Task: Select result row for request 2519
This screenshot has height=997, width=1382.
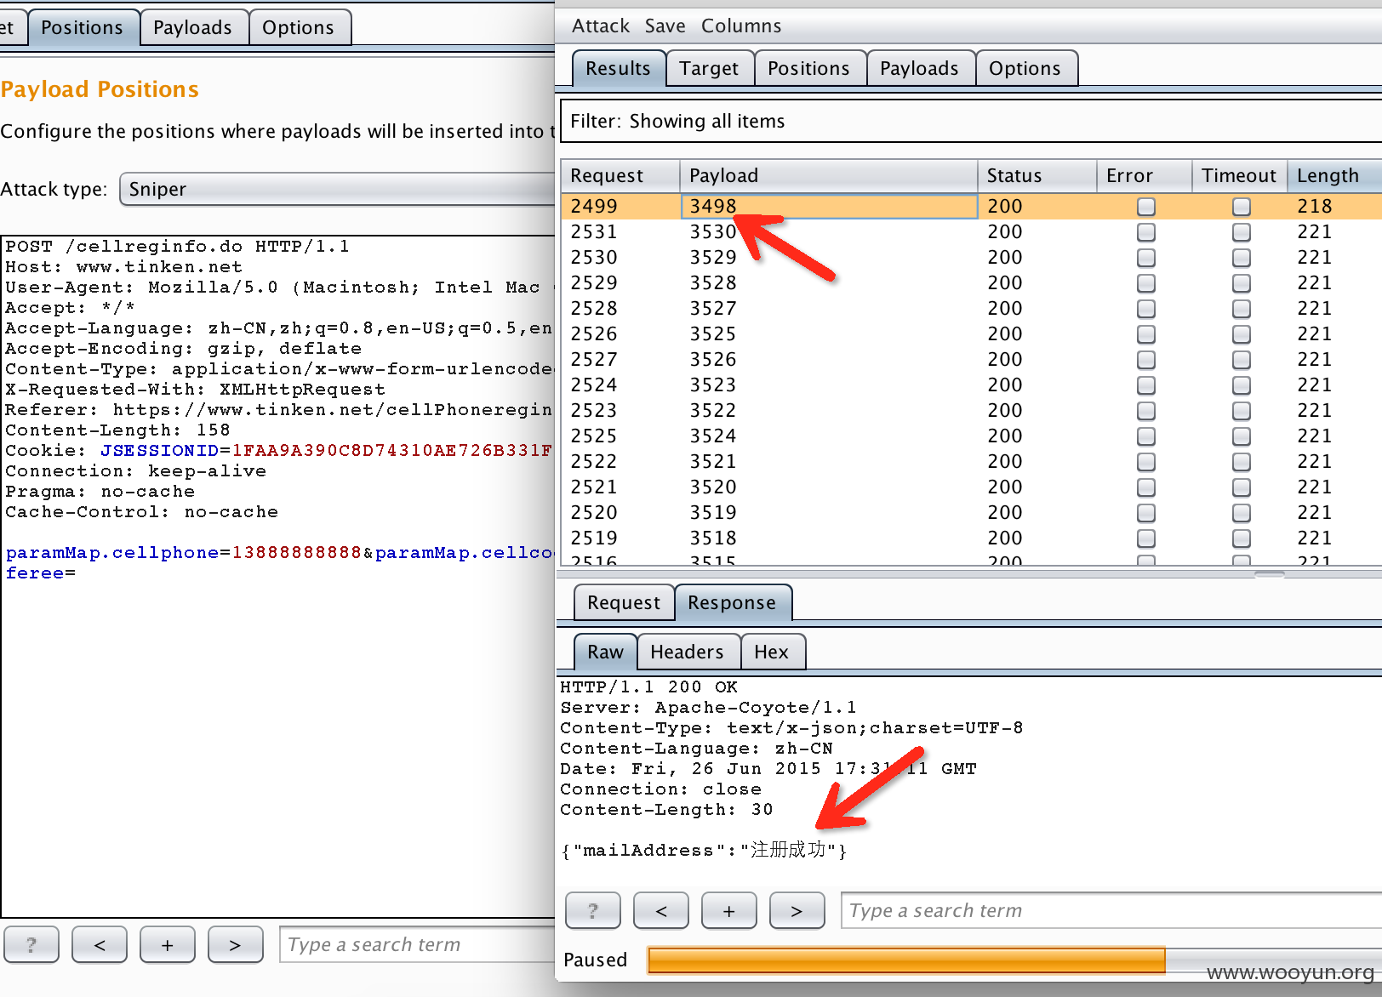Action: point(970,538)
